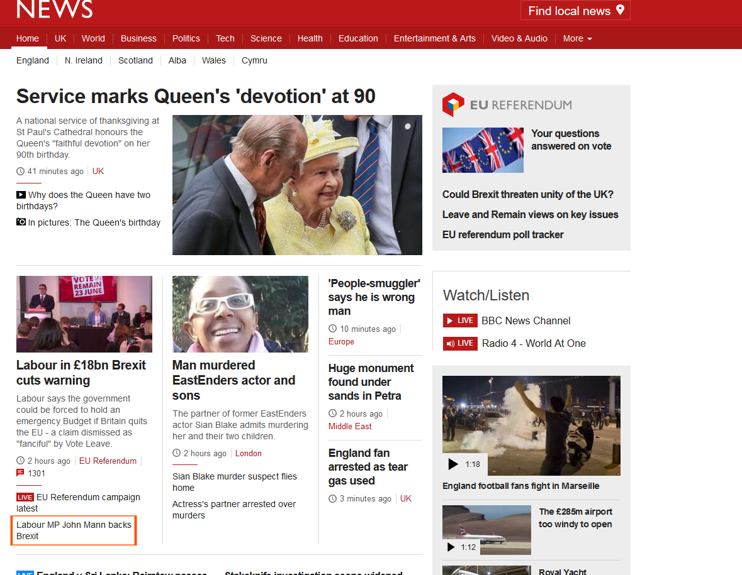Open 'Could Brexit threaten unity of the UK?'

coord(528,194)
